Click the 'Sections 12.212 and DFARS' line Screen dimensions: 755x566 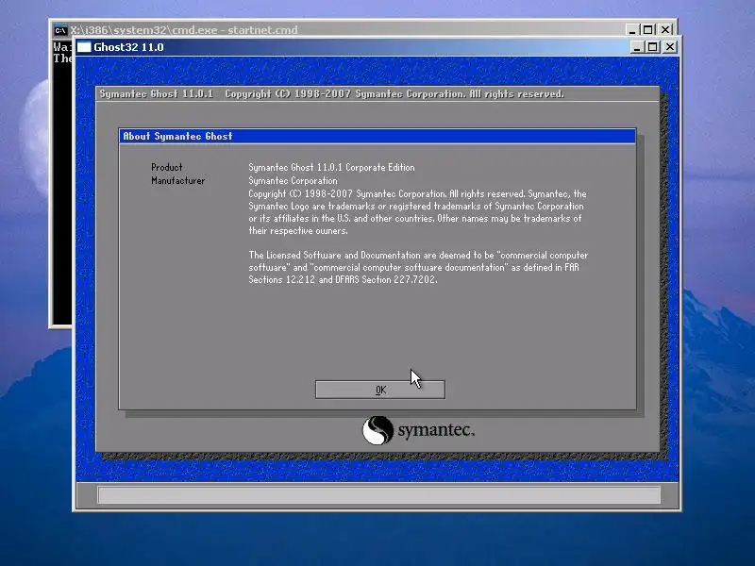343,279
